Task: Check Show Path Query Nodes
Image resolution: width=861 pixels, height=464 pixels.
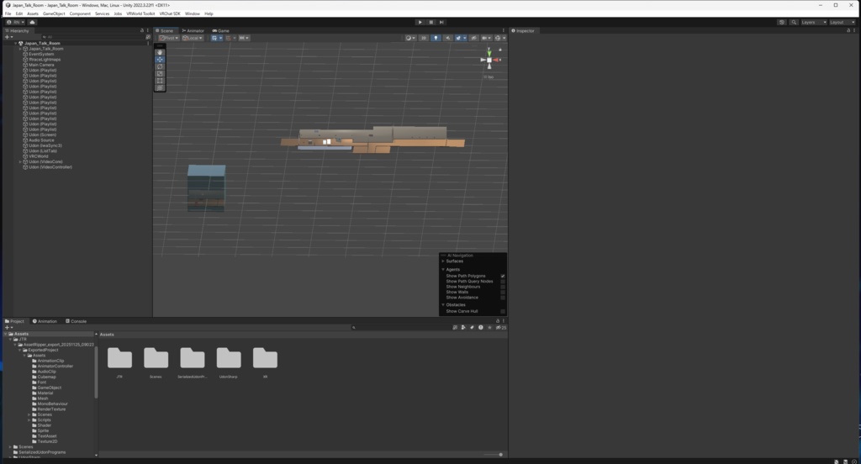Action: click(503, 282)
